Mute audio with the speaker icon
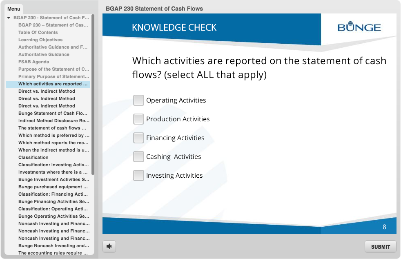 click(x=109, y=246)
